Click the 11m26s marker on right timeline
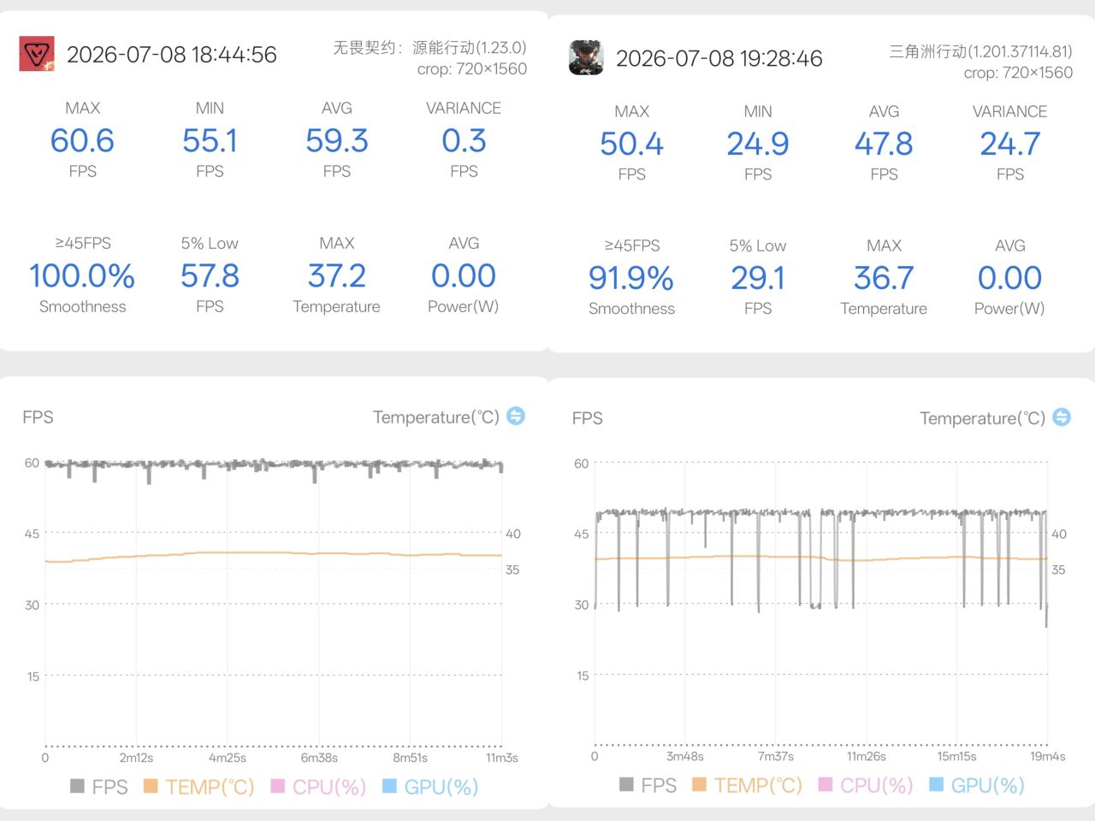1095x821 pixels. [x=867, y=757]
